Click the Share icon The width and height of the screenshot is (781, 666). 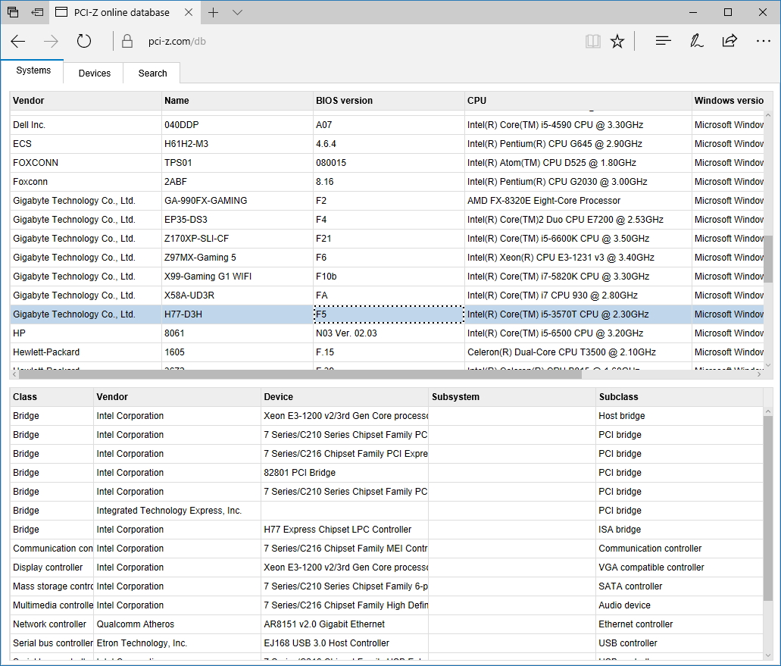[729, 41]
